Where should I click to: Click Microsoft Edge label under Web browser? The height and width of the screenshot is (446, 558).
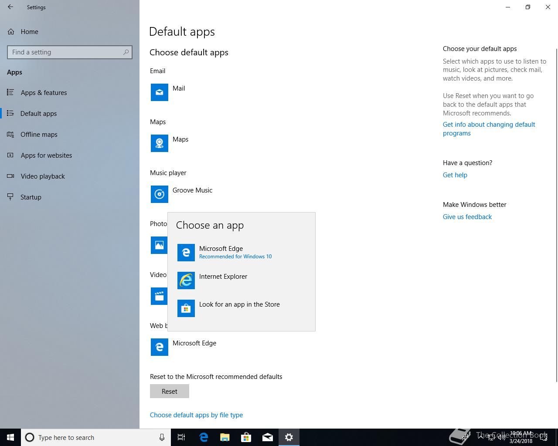(x=194, y=343)
